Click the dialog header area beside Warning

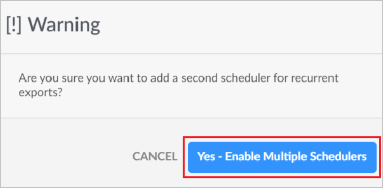tap(239, 27)
